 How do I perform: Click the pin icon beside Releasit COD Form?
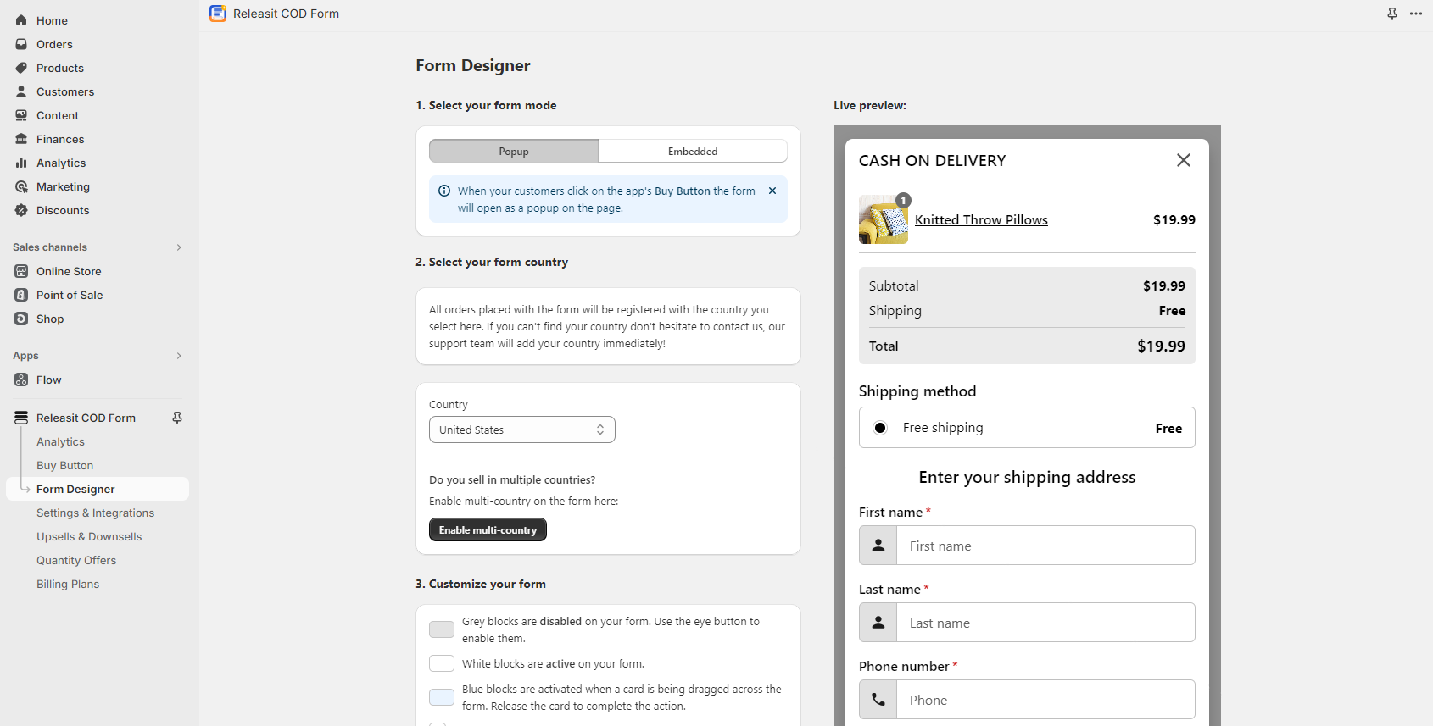[x=177, y=418]
